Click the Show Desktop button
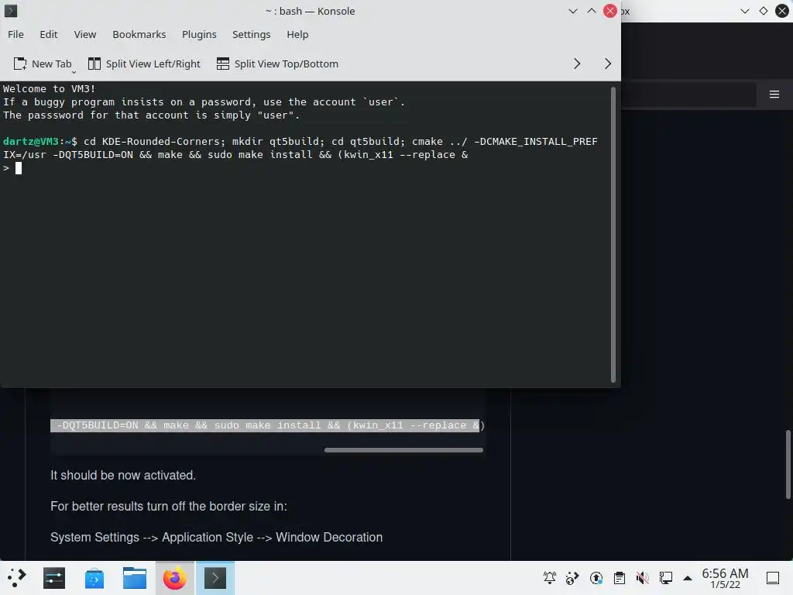This screenshot has width=793, height=595. (773, 578)
